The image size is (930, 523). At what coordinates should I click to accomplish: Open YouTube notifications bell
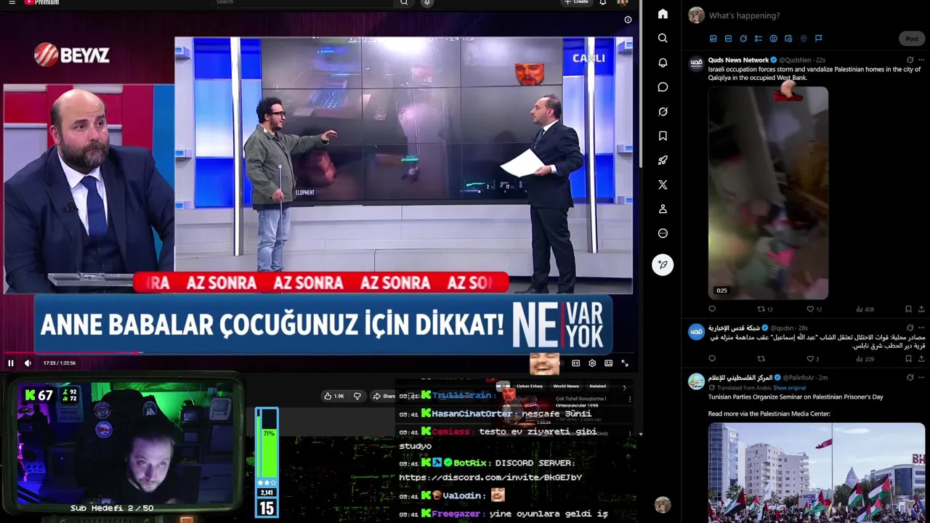click(x=602, y=2)
